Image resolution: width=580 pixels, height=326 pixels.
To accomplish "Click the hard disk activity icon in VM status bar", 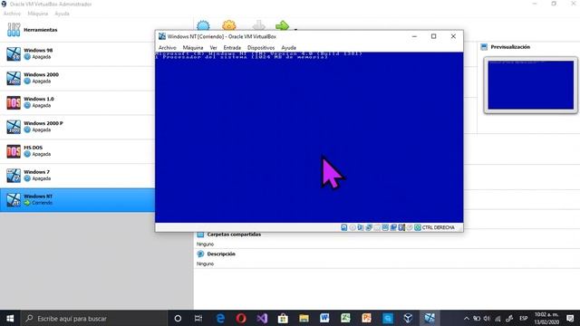I will point(344,227).
